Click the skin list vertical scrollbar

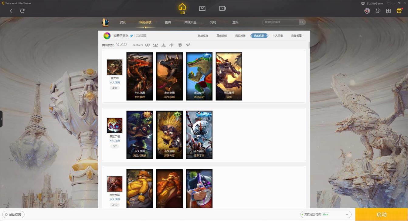[x=309, y=45]
